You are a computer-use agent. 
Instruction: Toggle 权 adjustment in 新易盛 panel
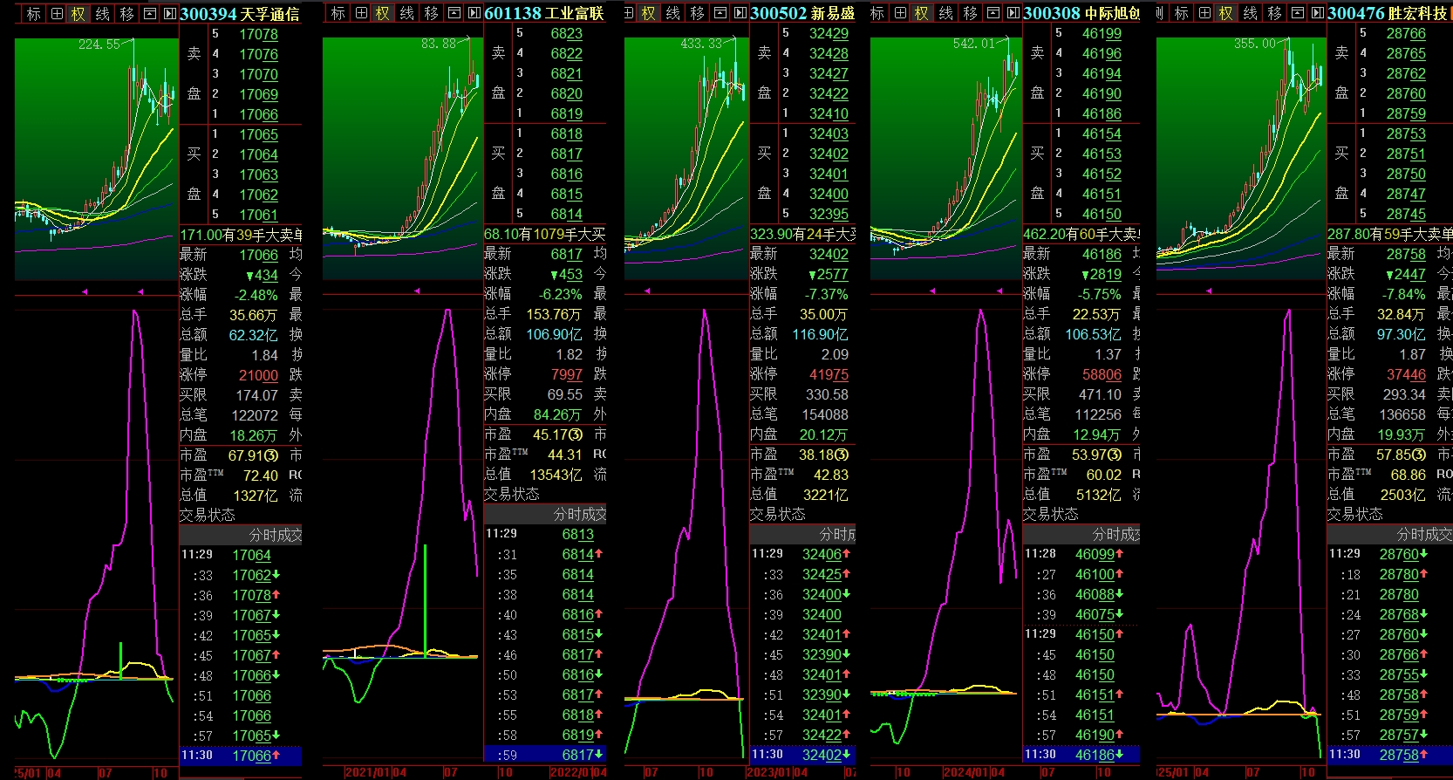click(648, 14)
